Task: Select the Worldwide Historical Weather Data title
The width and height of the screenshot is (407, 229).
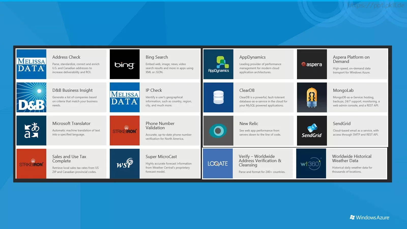Action: (x=352, y=159)
